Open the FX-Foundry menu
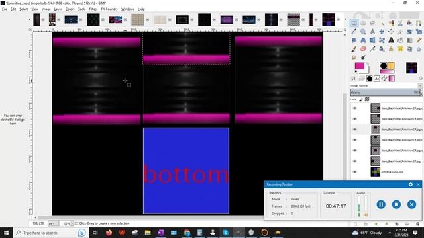The image size is (424, 238). tap(109, 9)
